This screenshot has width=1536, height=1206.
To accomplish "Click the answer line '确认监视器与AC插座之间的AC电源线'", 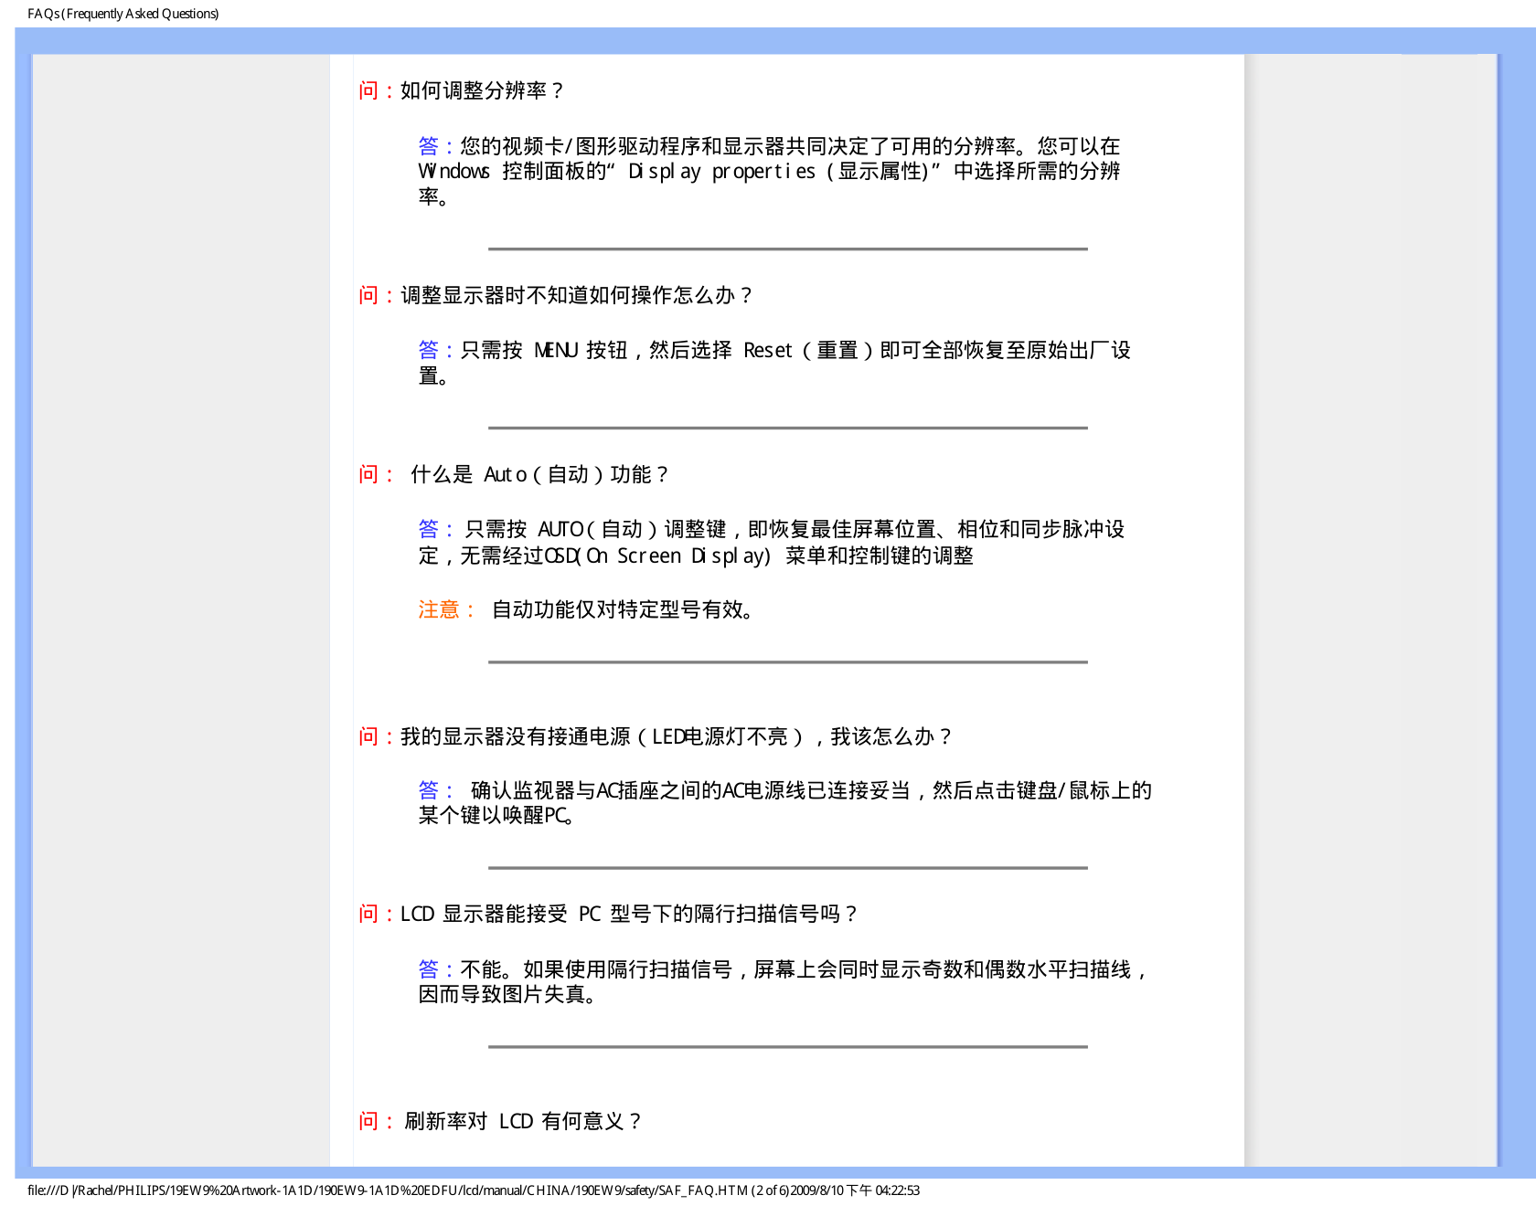I will click(x=811, y=790).
